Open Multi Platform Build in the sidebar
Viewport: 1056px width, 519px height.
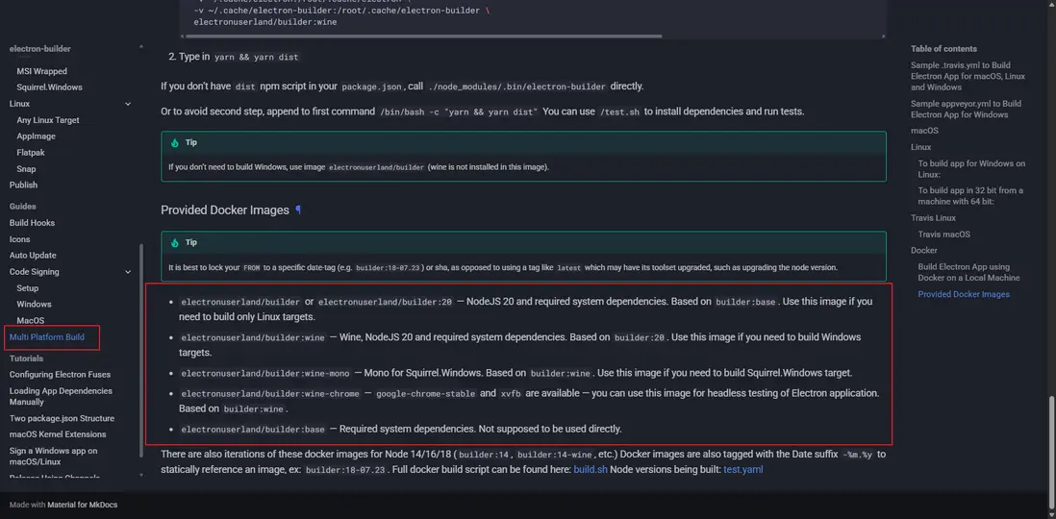46,337
